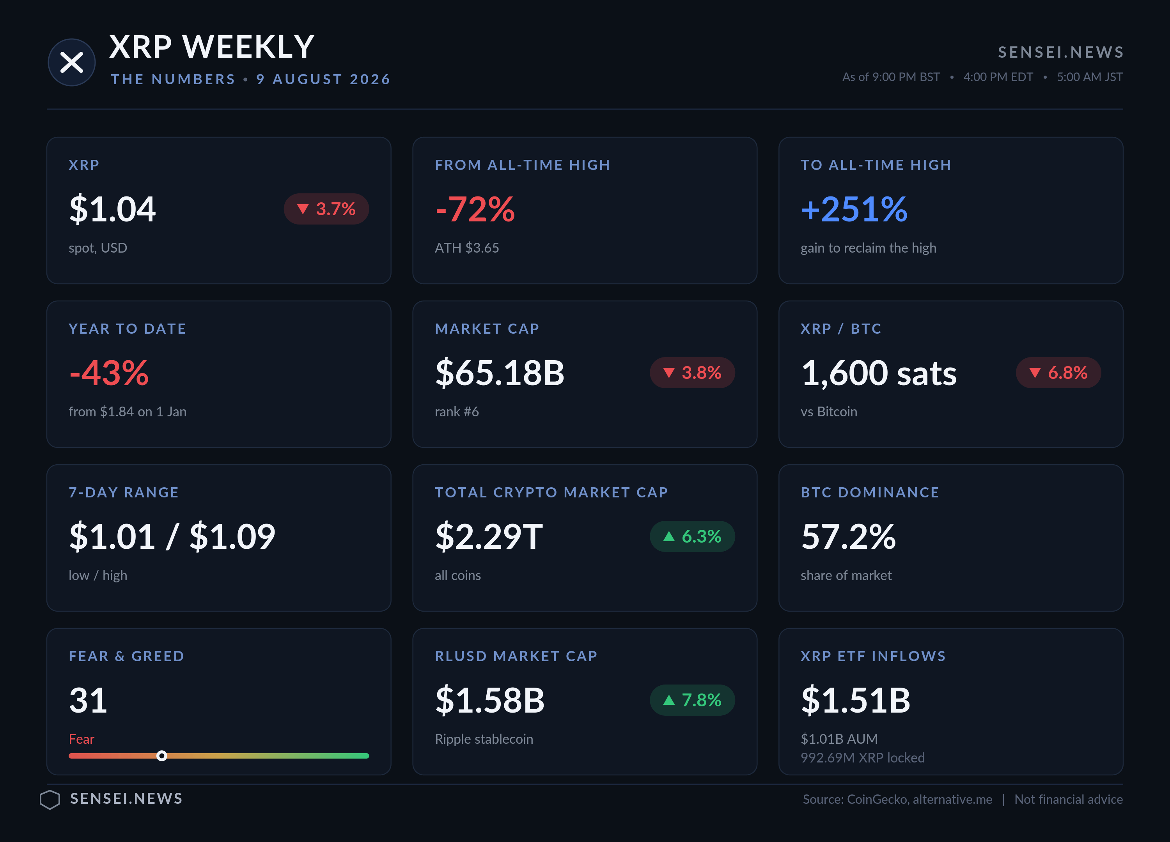
Task: Select the XRP spot price "$1.04"
Action: click(112, 209)
